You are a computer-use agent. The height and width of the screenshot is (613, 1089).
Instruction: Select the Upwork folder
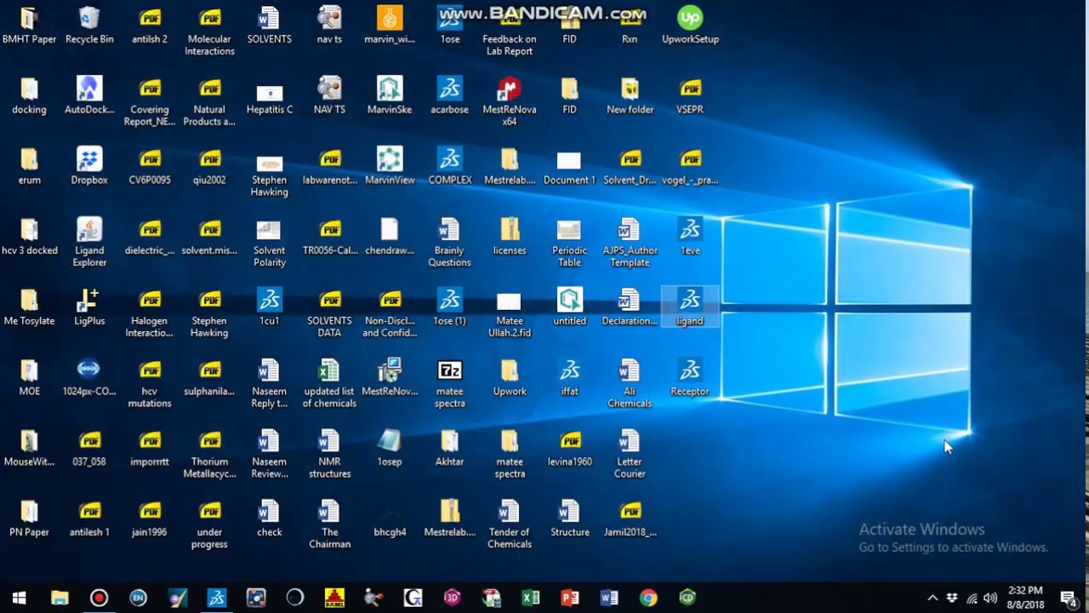click(x=510, y=378)
